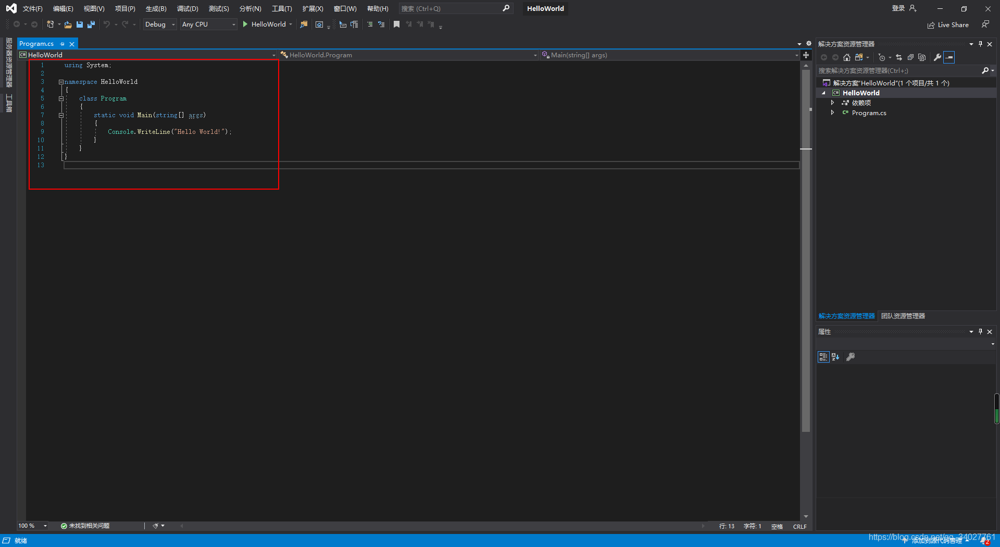This screenshot has width=1000, height=547.
Task: Click Solution Explorer Home icon
Action: [847, 57]
